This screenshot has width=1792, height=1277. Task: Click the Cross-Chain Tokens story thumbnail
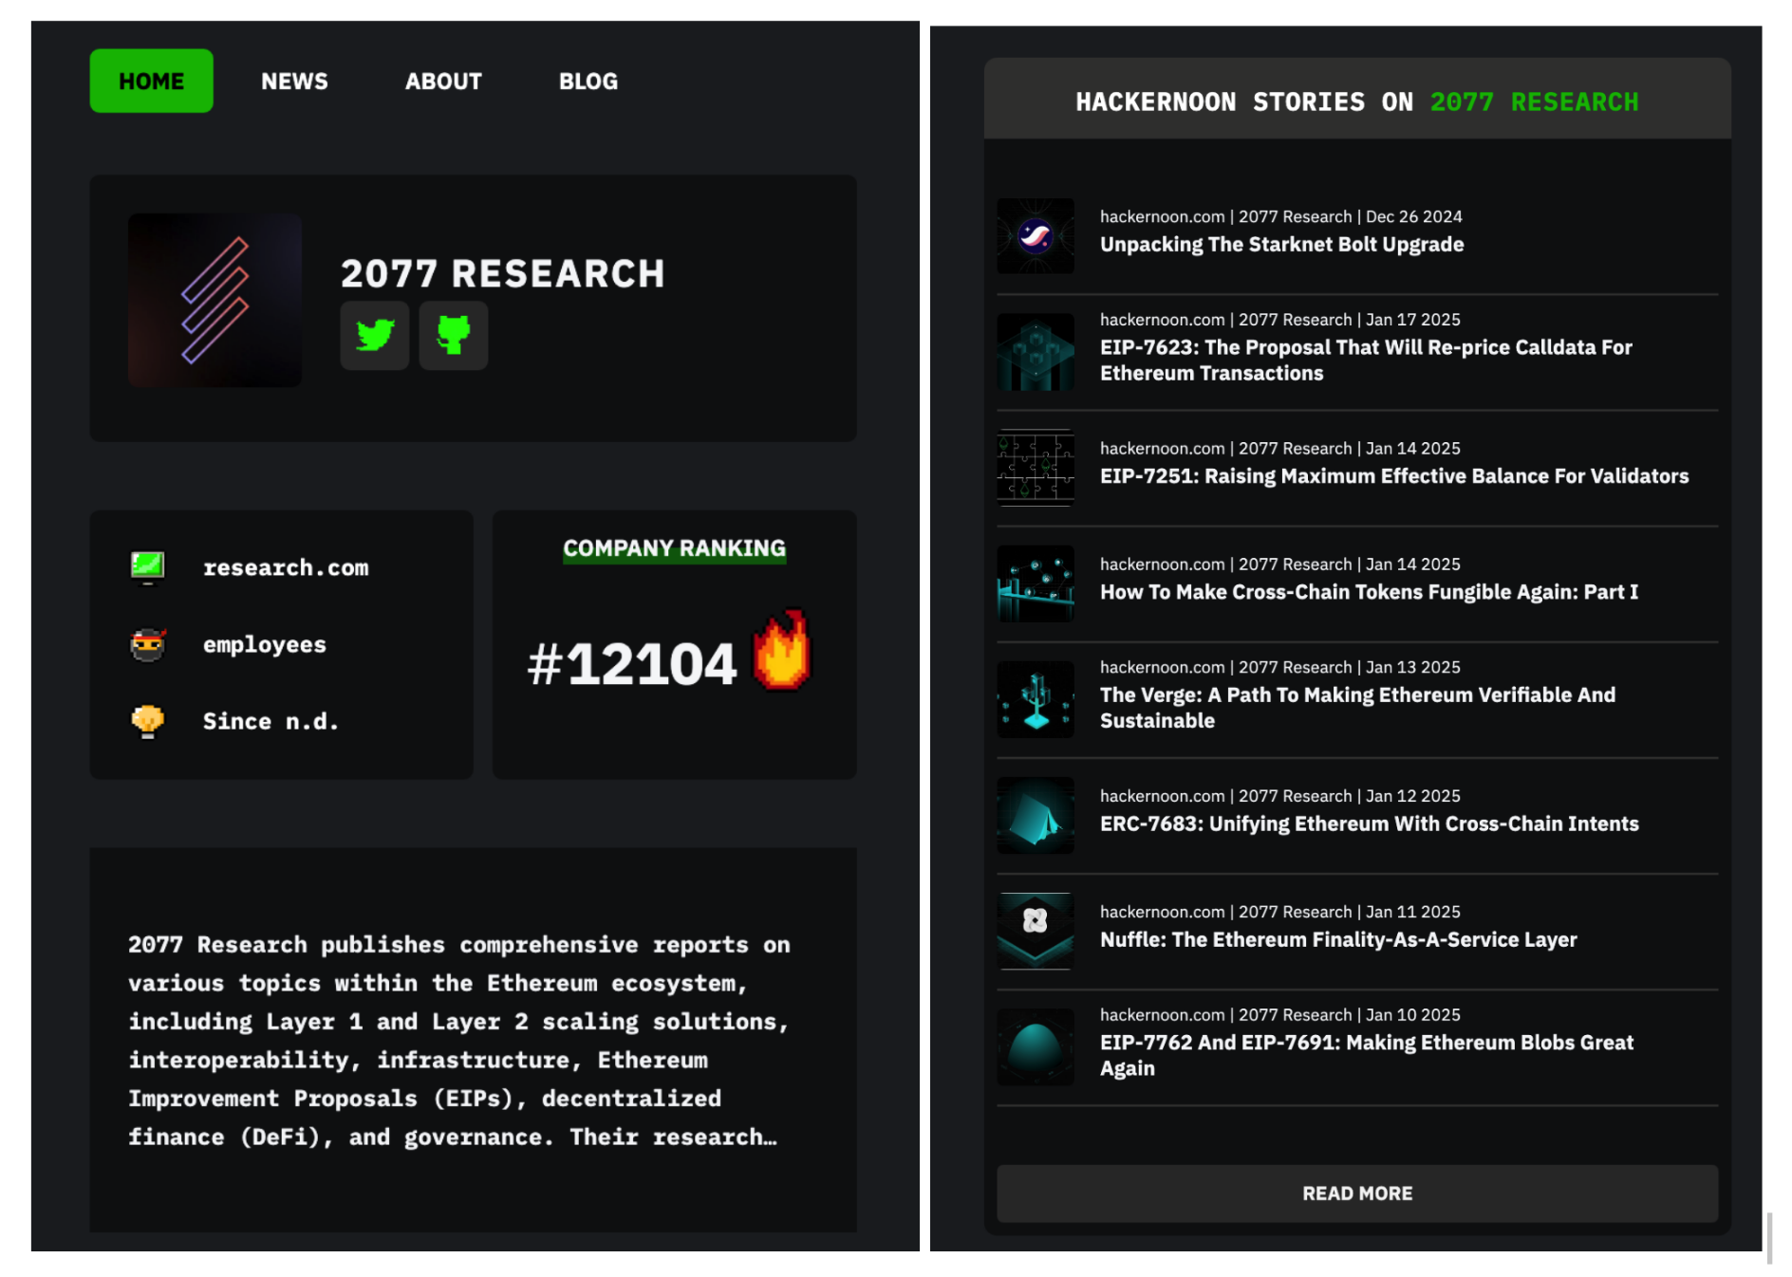point(1036,583)
